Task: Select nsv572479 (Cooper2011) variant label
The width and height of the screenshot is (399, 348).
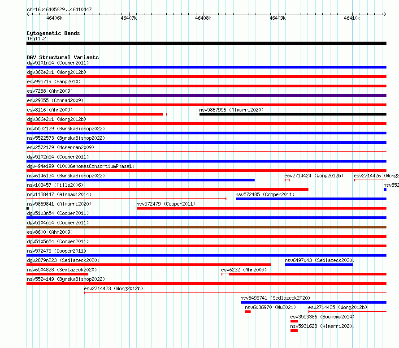Action: 166,204
